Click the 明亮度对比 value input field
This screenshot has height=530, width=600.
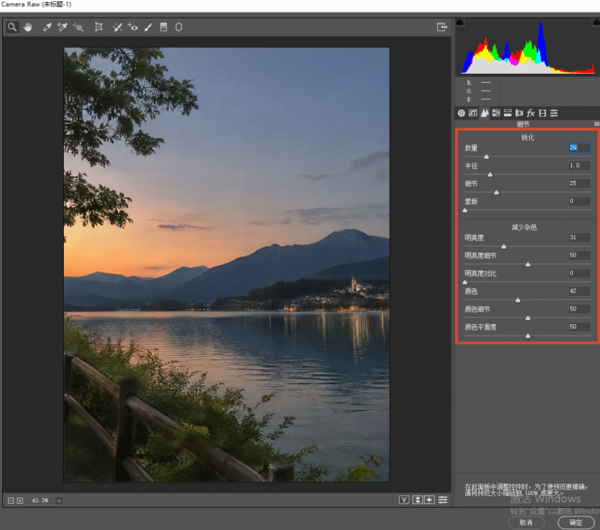(x=579, y=273)
